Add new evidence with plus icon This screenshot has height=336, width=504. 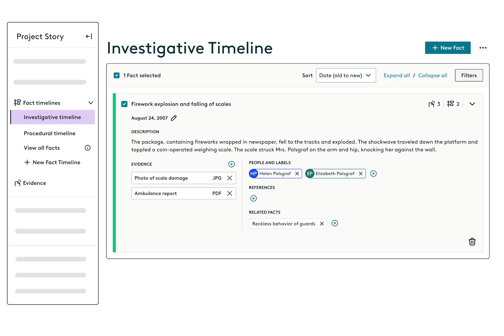pyautogui.click(x=231, y=164)
